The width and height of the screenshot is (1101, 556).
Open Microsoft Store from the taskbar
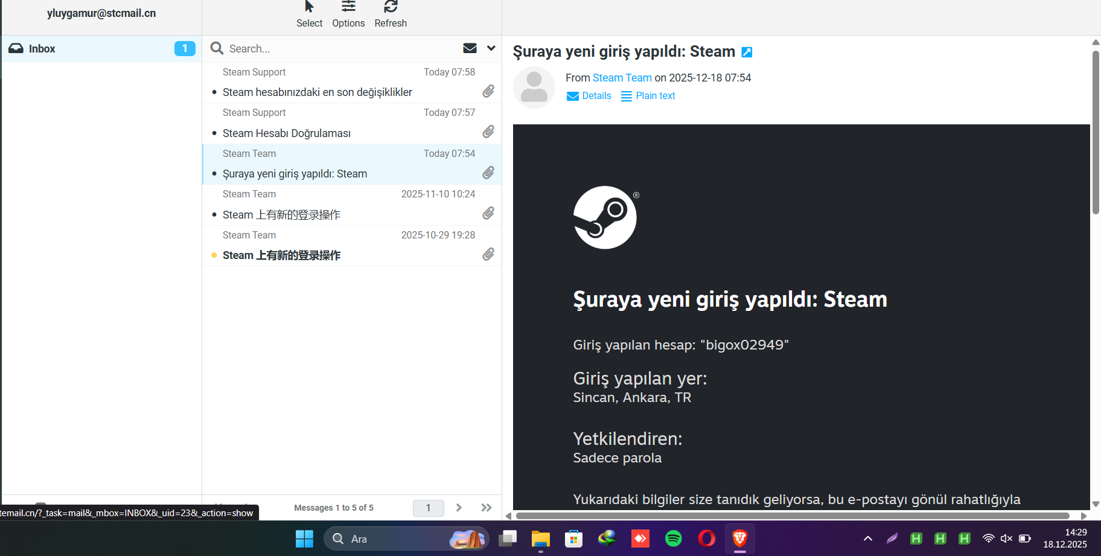573,538
